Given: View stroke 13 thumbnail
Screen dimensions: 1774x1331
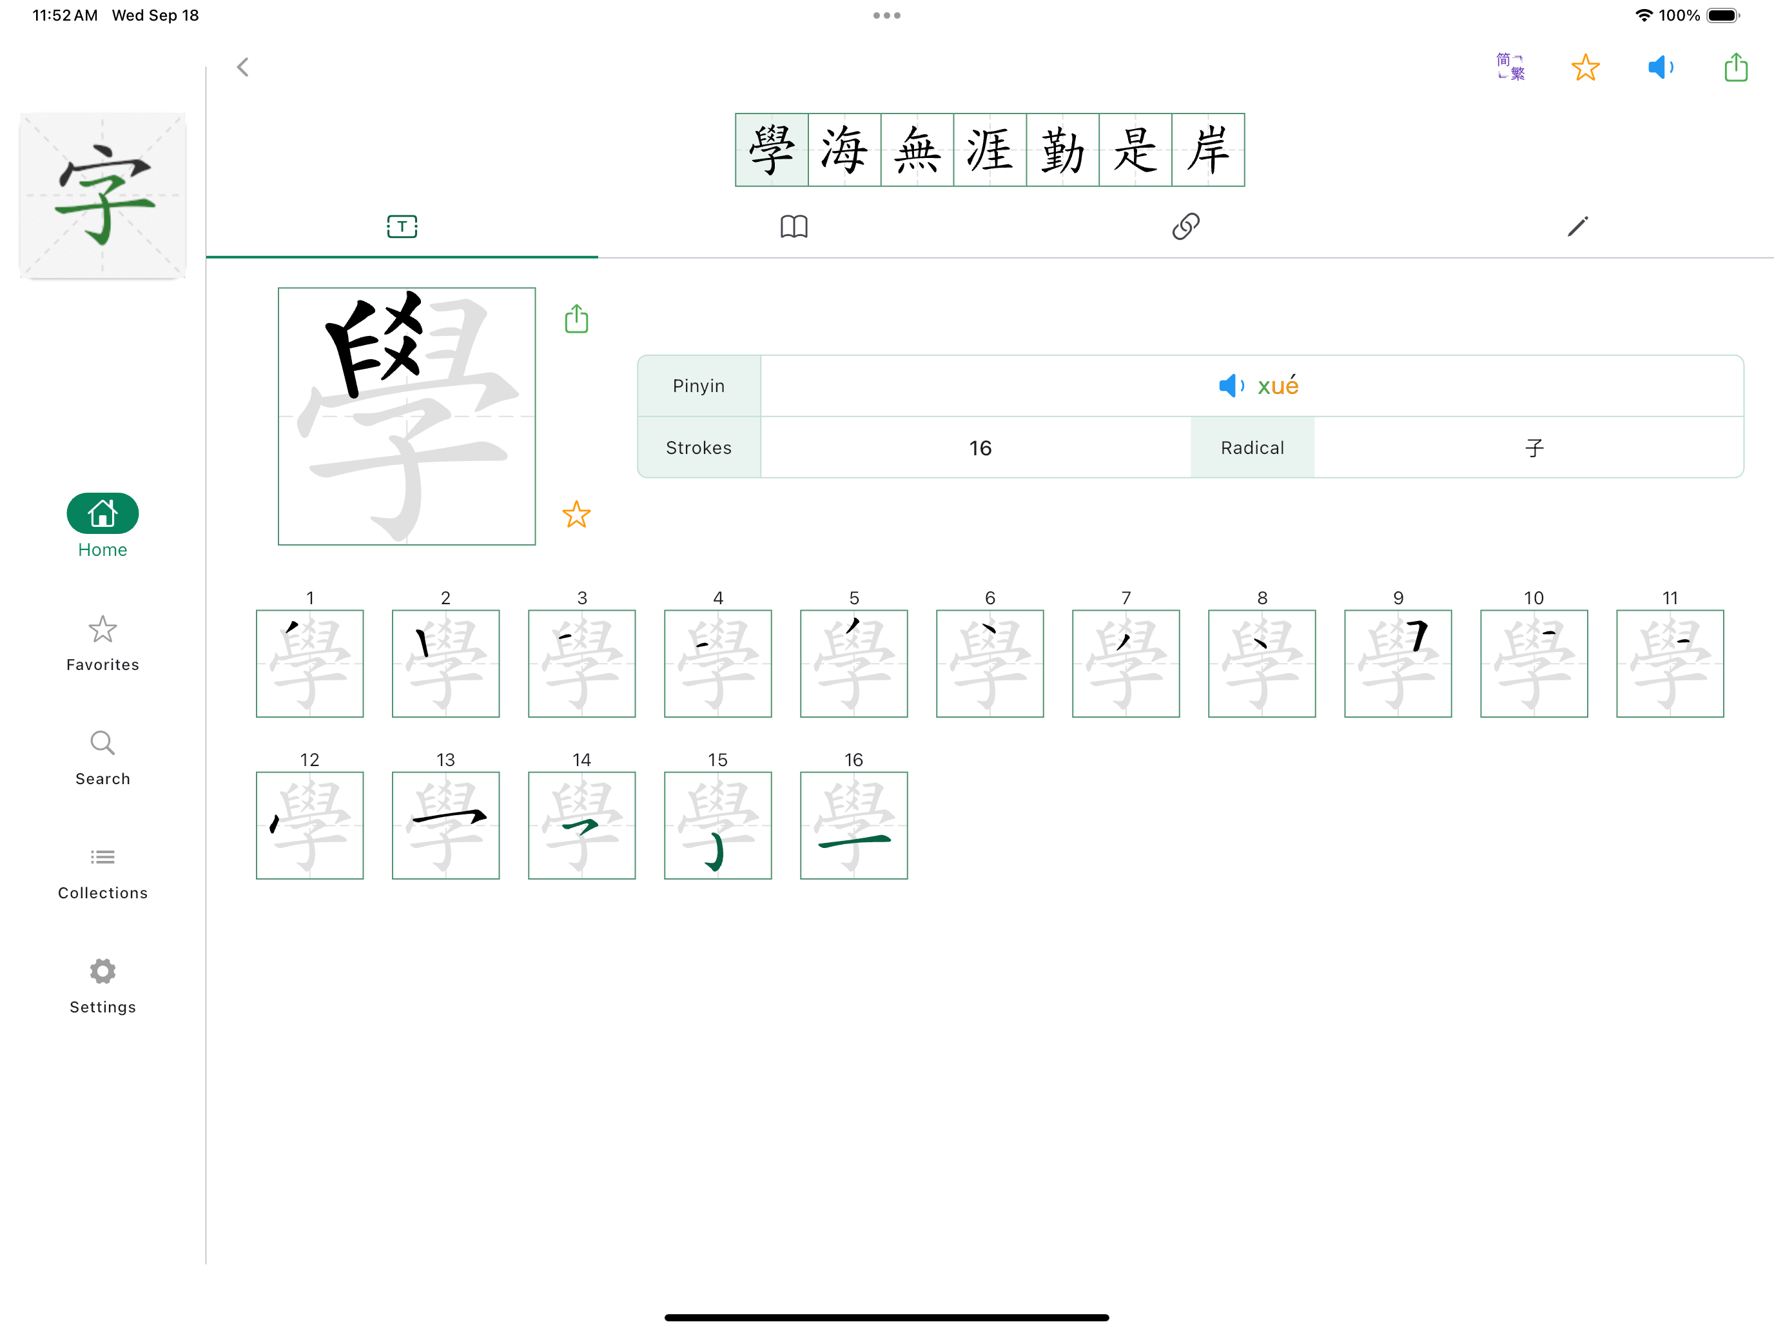Looking at the screenshot, I should [x=446, y=825].
